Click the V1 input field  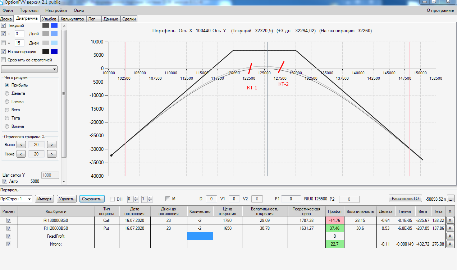(x=234, y=199)
